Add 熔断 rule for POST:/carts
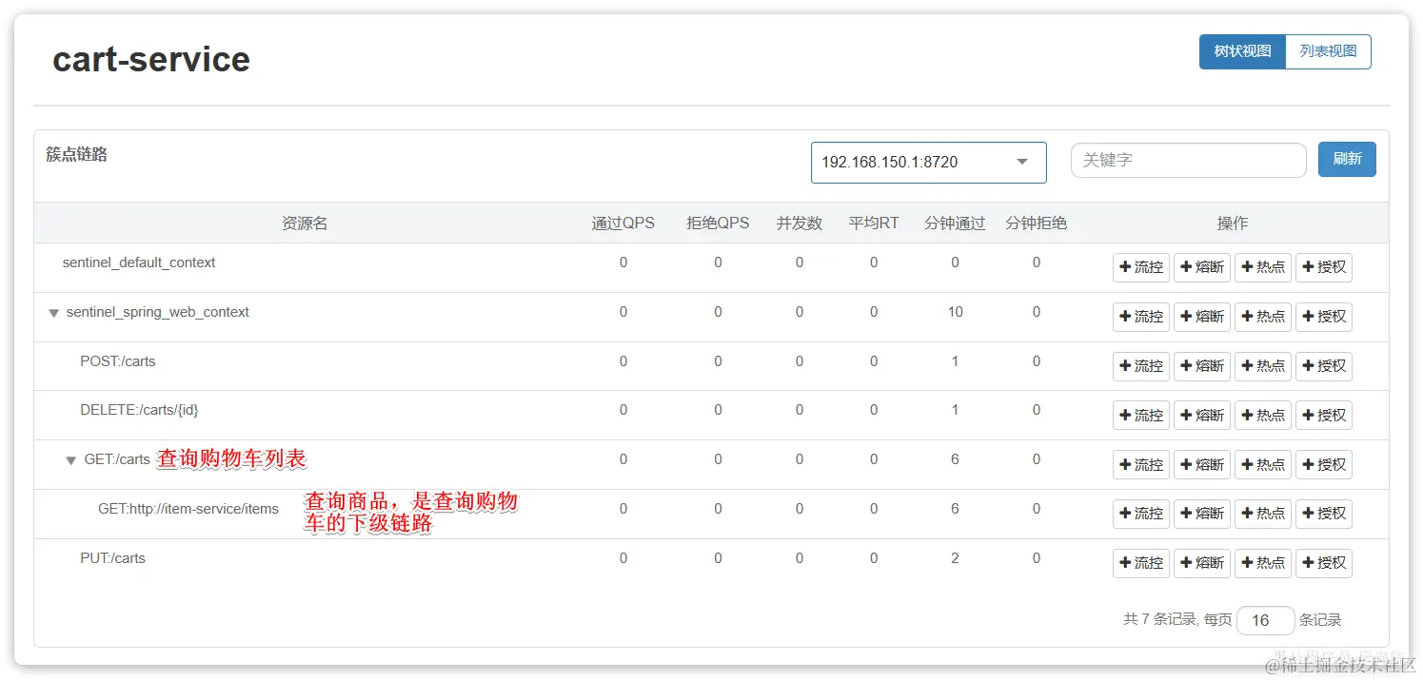1423x681 pixels. coord(1202,366)
